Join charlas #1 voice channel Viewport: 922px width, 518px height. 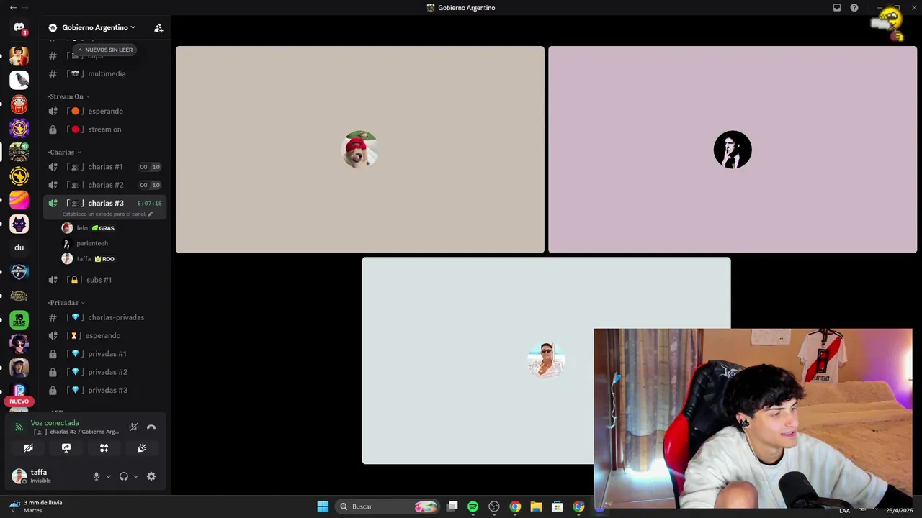click(105, 167)
